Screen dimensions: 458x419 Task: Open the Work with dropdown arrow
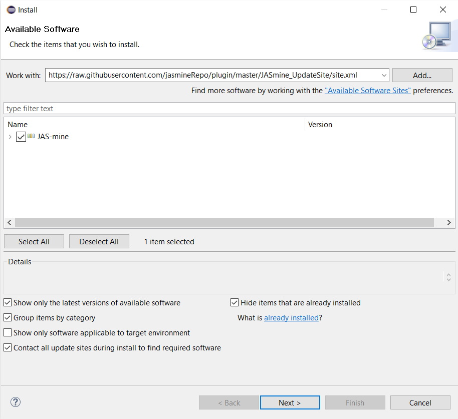point(384,76)
